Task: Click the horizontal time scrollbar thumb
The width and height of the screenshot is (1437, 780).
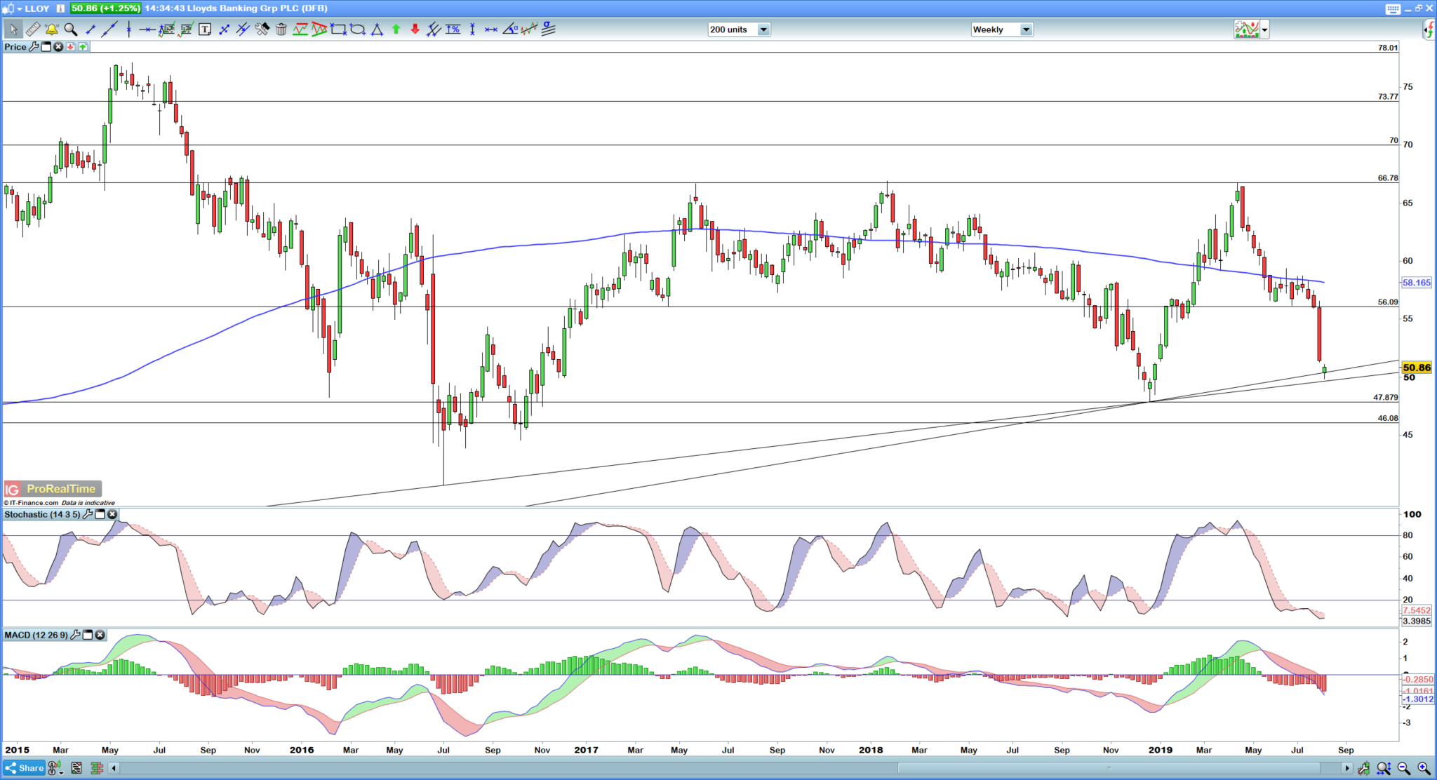Action: [x=1109, y=768]
